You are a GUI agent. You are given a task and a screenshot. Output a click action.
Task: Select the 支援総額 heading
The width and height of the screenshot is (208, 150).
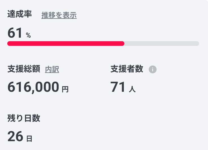pyautogui.click(x=24, y=69)
